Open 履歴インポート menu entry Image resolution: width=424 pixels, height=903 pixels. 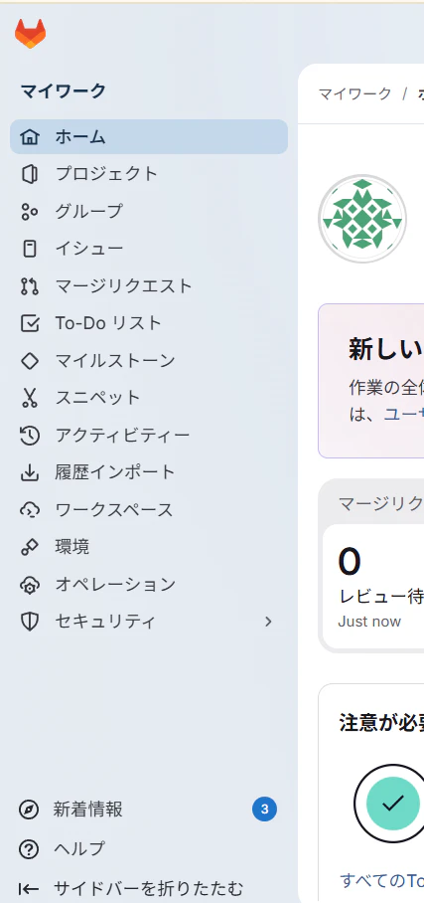pos(149,472)
